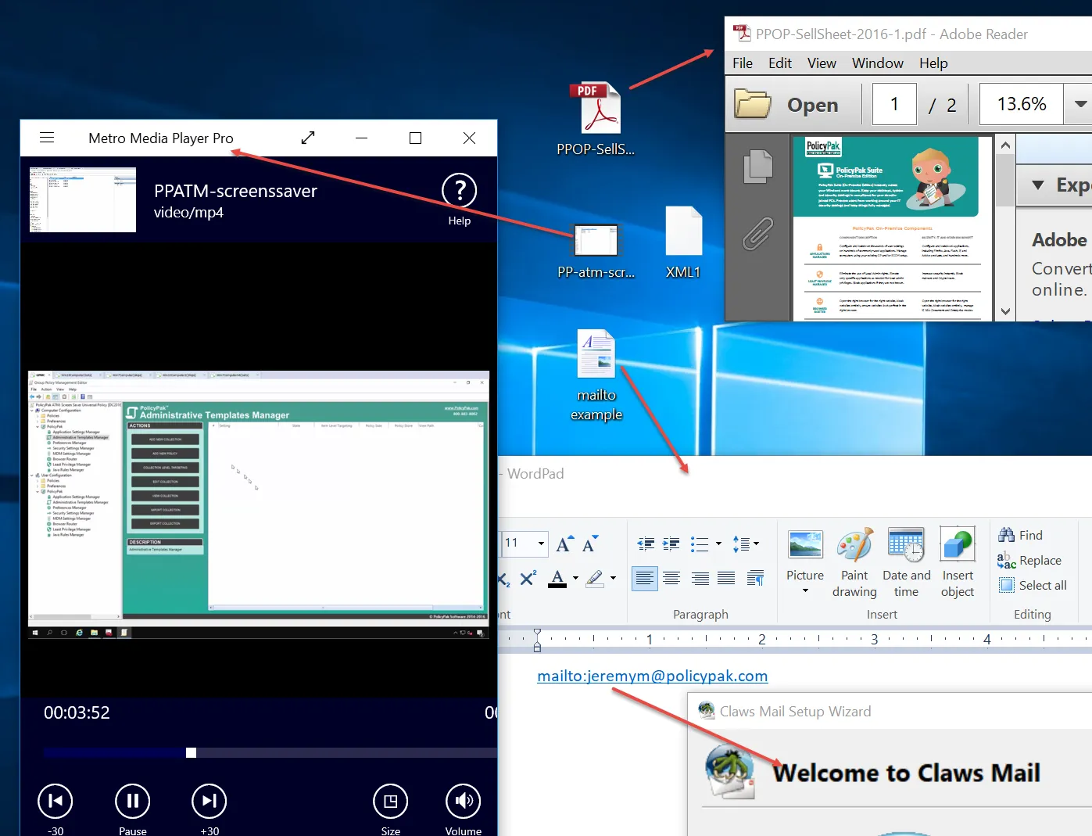Viewport: 1092px width, 836px height.
Task: Click the 13.6% zoom field in Adobe Reader
Action: pyautogui.click(x=1021, y=104)
